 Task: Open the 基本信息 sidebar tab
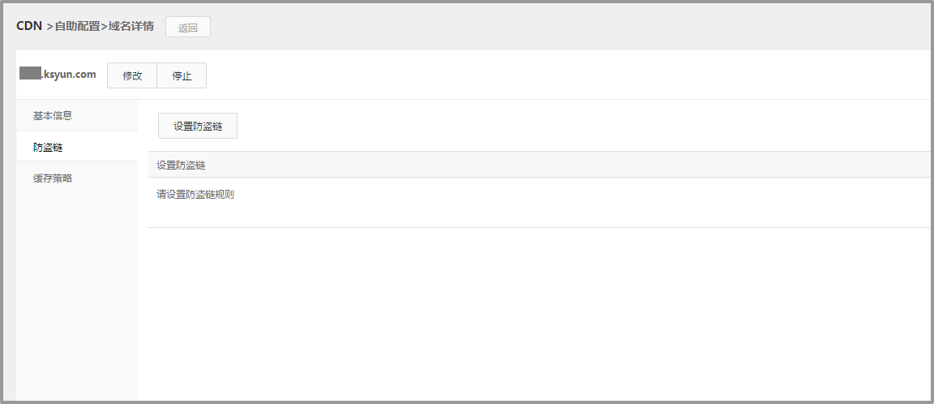pos(53,115)
